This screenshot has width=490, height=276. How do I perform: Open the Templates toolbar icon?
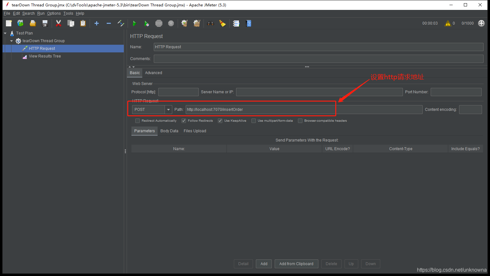[x=20, y=23]
